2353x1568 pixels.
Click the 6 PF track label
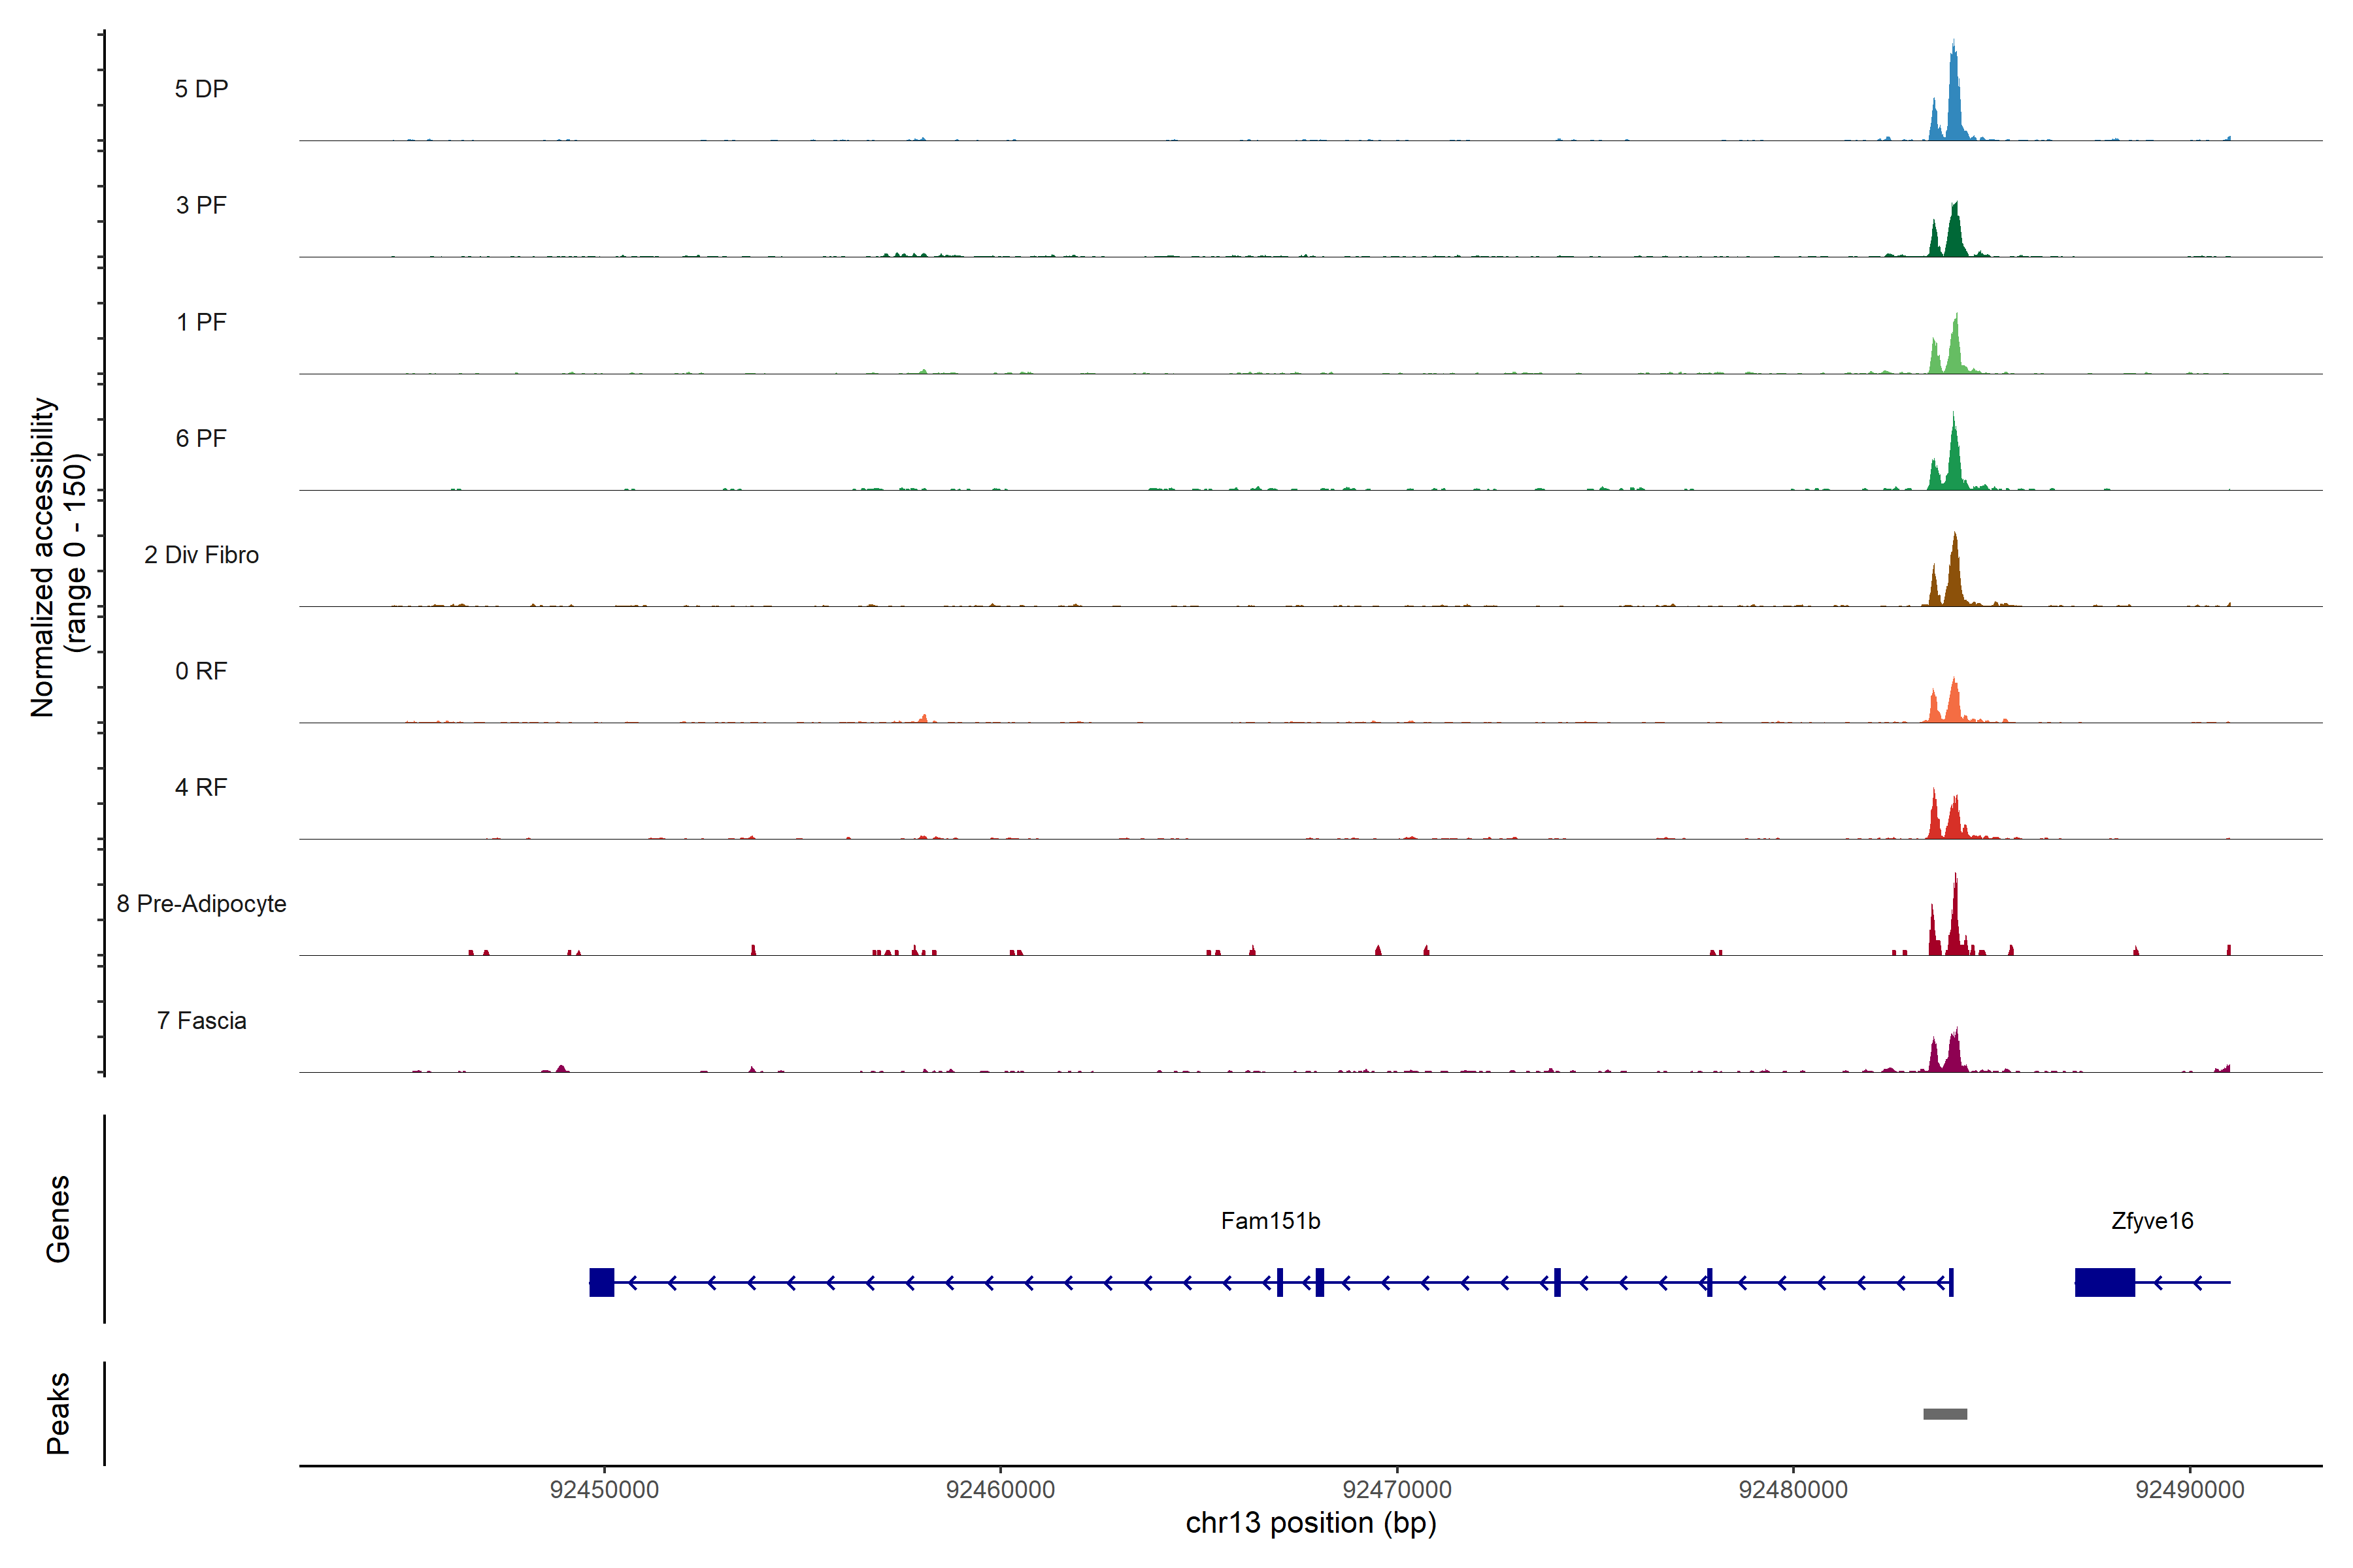tap(201, 438)
